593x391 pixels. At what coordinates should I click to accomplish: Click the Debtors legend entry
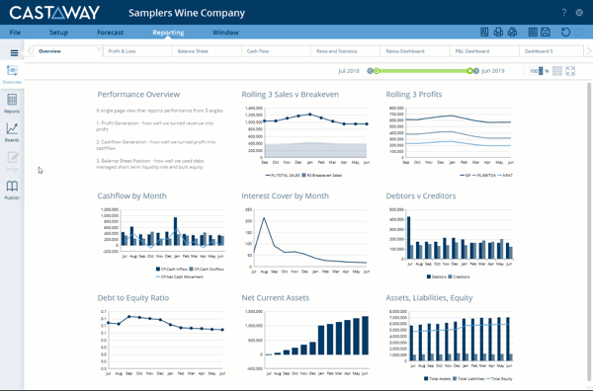tap(437, 276)
